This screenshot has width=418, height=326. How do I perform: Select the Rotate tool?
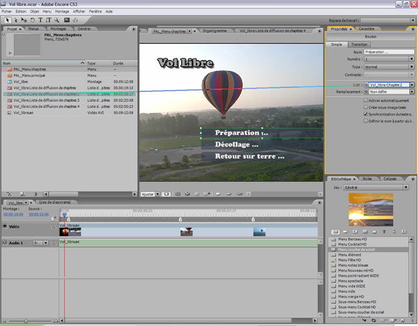point(31,20)
